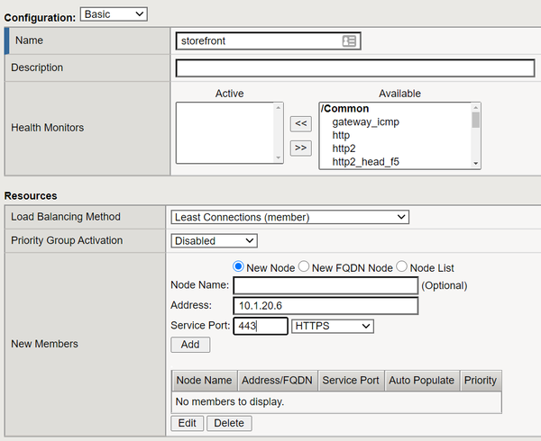Click the Address field containing 10.1.20.6
This screenshot has height=441, width=541.
point(326,306)
